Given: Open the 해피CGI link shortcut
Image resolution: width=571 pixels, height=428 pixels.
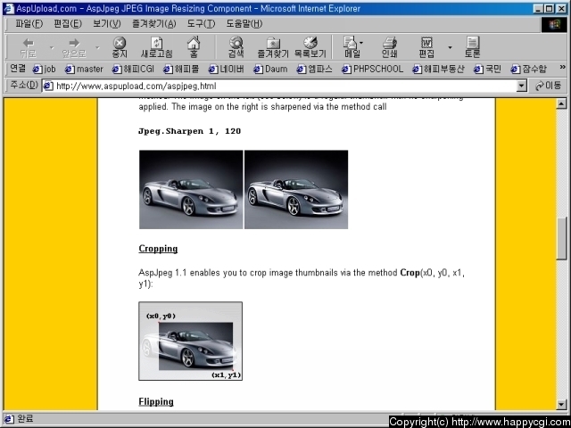Looking at the screenshot, I should click(133, 69).
